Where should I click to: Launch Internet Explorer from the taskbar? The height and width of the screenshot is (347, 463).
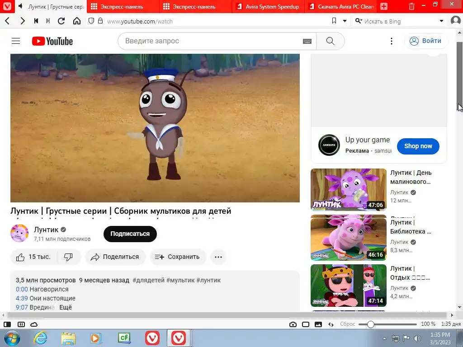[x=40, y=338]
